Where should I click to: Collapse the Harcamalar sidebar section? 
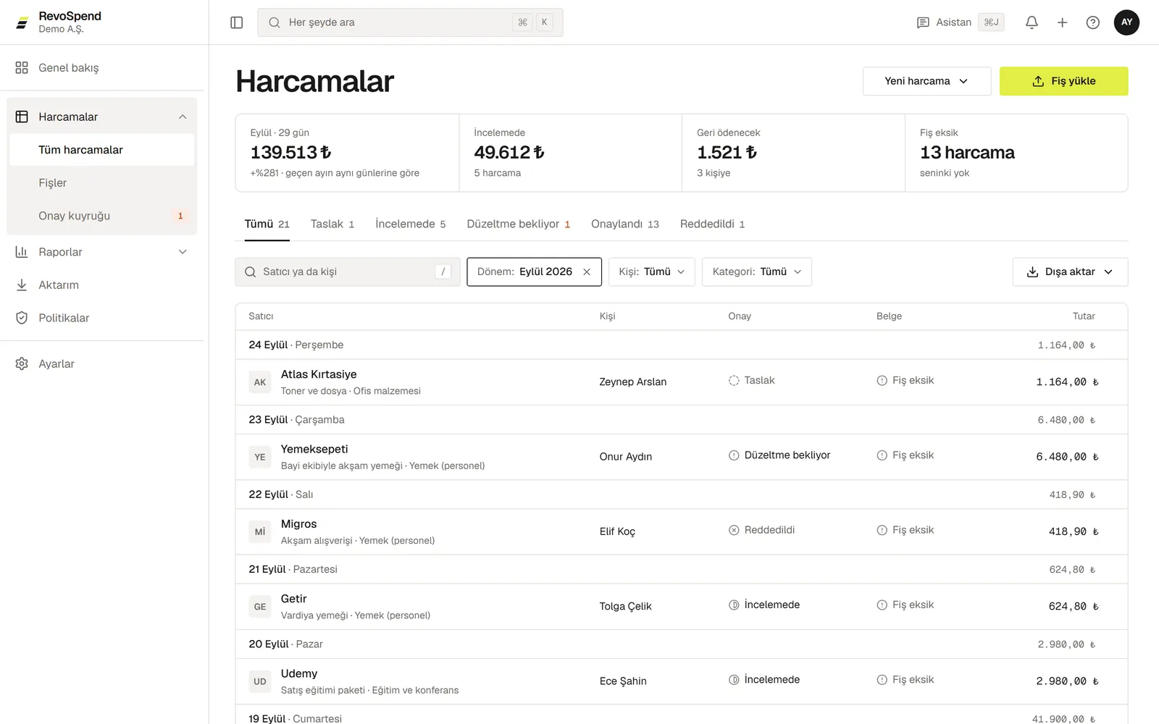click(x=183, y=117)
